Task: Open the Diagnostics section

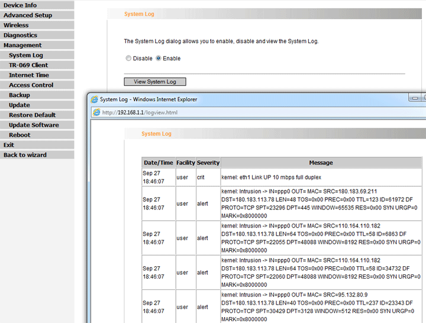Action: click(x=37, y=35)
